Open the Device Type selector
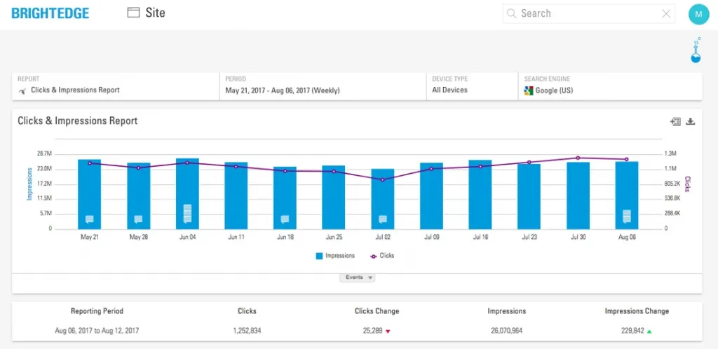The width and height of the screenshot is (718, 349). (x=472, y=86)
